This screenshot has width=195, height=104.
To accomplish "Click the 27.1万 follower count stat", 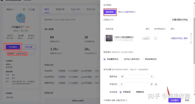I will coord(31,35).
